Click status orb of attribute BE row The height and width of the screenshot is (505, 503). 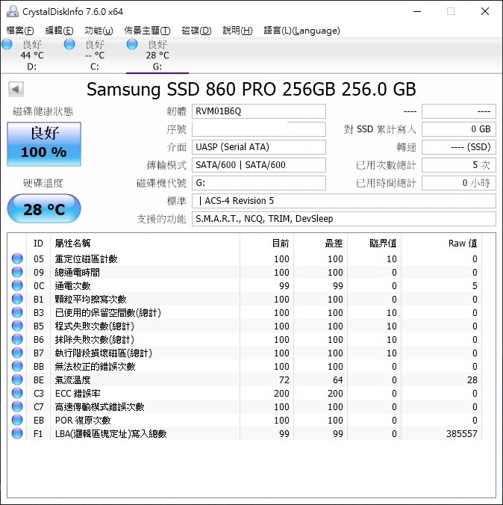[x=17, y=379]
